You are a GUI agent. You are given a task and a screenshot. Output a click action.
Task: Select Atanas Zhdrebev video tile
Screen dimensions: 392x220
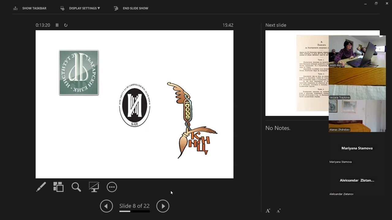tap(357, 116)
